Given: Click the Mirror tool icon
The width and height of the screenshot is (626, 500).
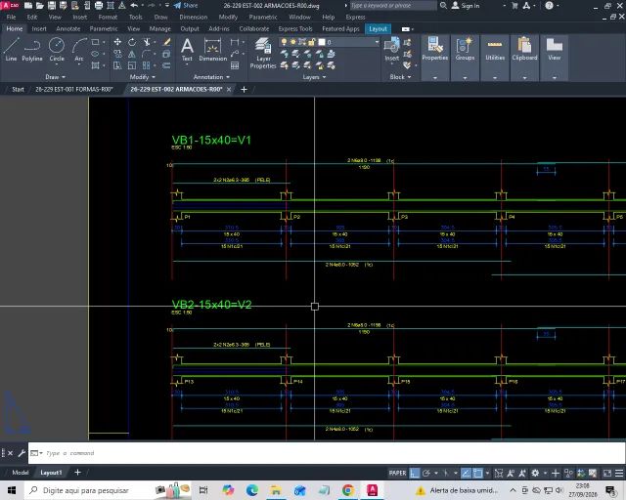Looking at the screenshot, I should pyautogui.click(x=132, y=54).
